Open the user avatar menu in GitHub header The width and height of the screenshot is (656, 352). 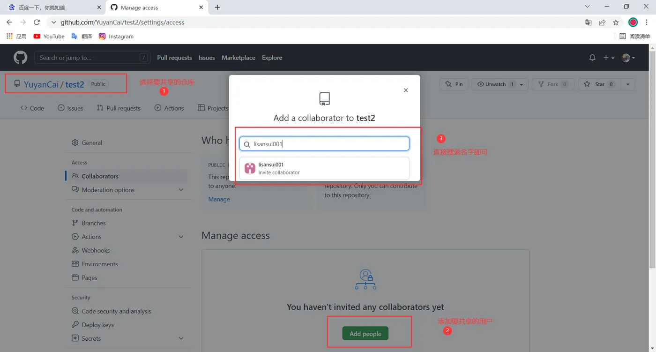628,58
